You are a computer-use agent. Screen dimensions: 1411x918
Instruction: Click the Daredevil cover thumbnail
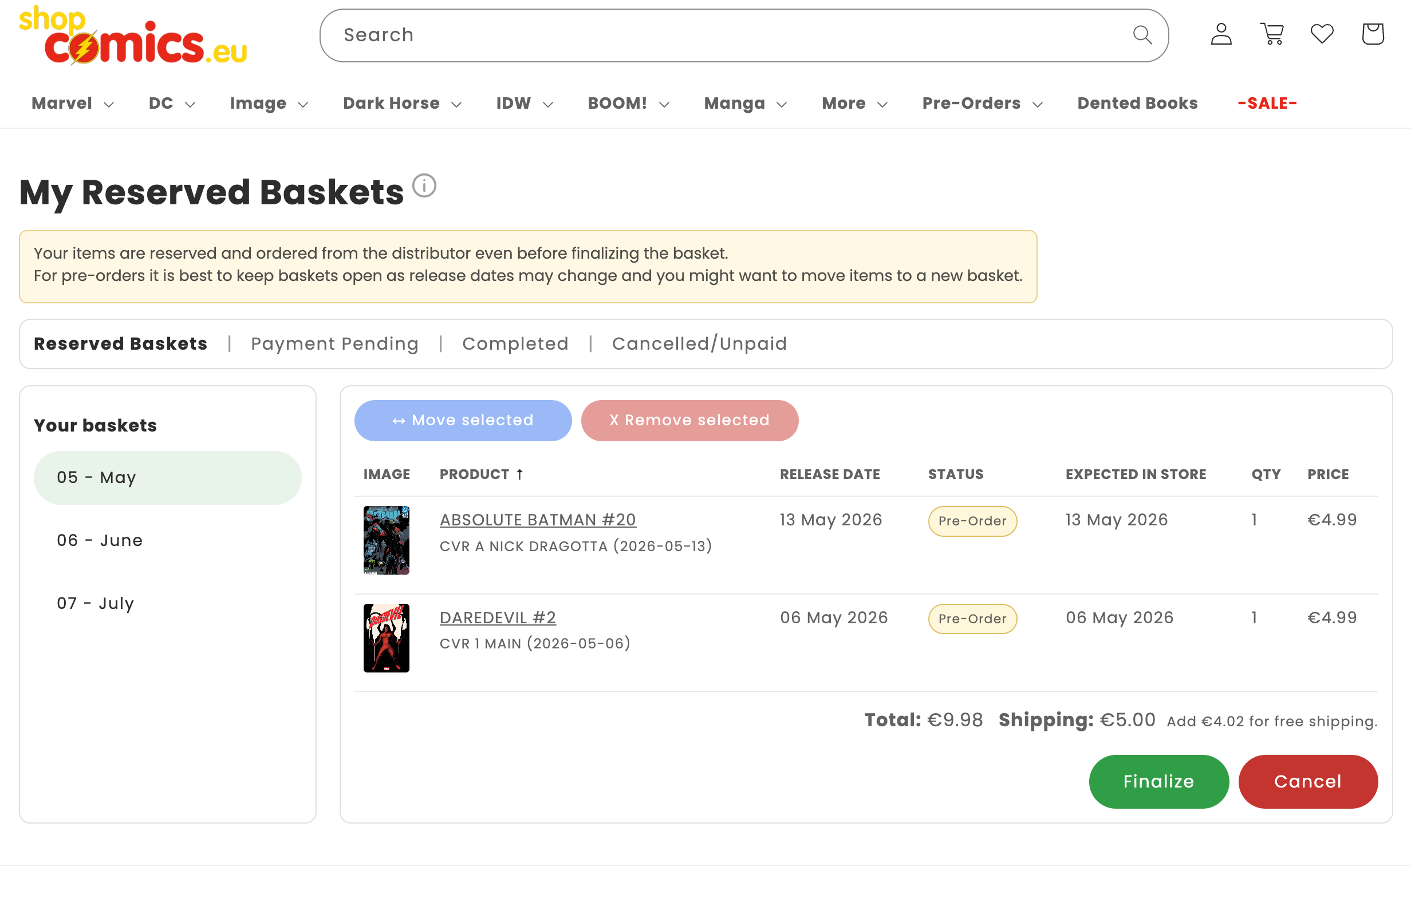pyautogui.click(x=386, y=638)
